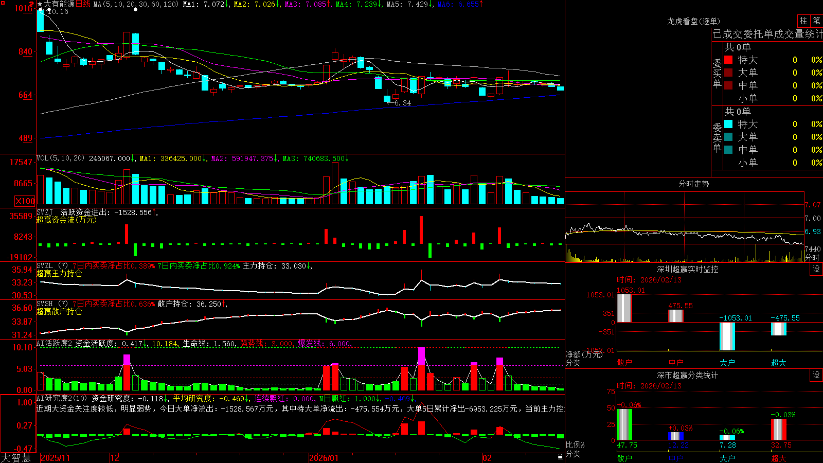
Task: Click the red 特大 buy order swatch
Action: (x=728, y=60)
